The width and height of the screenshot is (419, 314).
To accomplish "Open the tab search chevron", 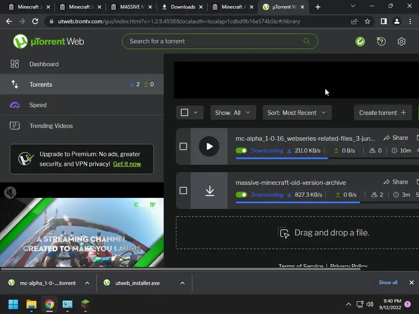I will click(x=353, y=6).
